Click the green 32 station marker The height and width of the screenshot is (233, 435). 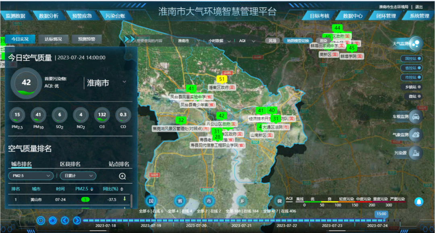pos(181,120)
